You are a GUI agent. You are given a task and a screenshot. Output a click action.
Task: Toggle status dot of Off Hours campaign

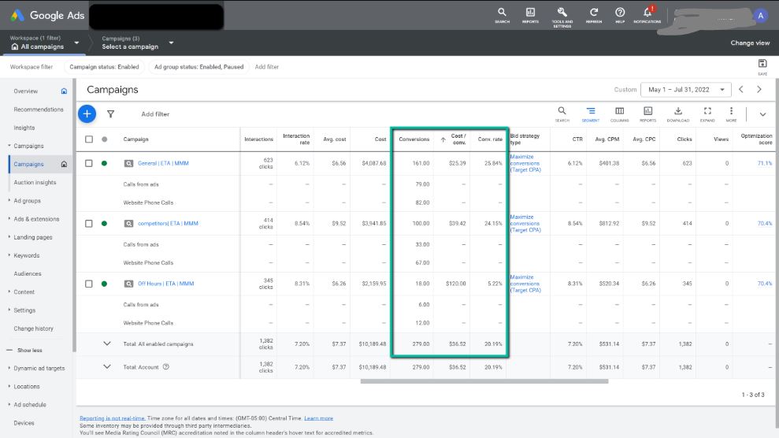click(x=104, y=284)
